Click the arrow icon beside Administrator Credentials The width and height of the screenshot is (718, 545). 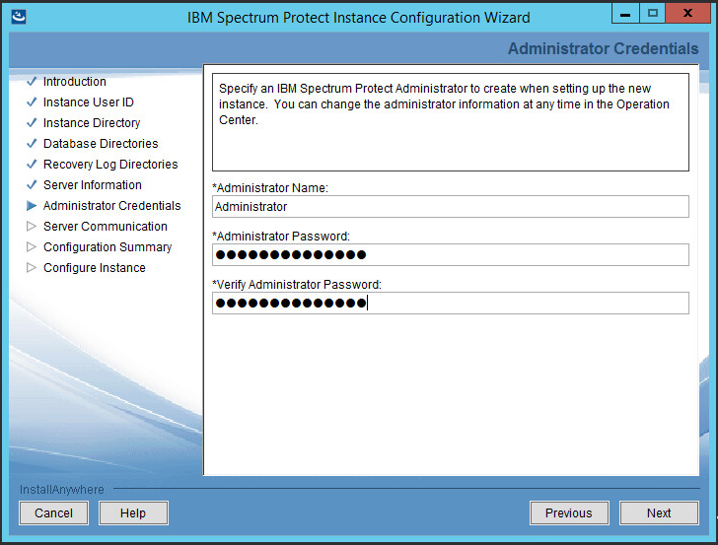[32, 206]
